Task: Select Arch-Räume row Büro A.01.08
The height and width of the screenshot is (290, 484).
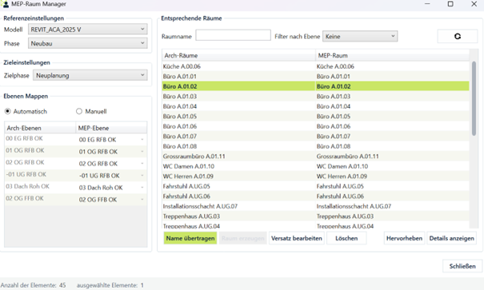Action: [238, 146]
